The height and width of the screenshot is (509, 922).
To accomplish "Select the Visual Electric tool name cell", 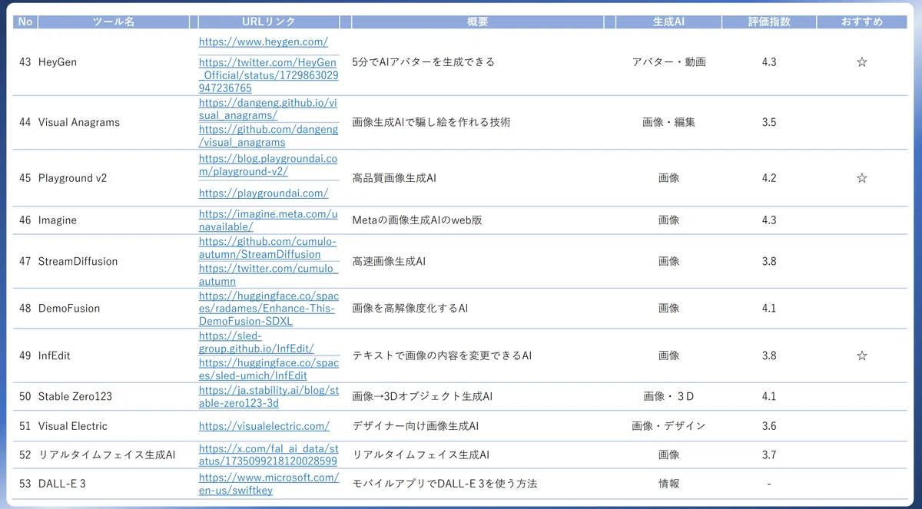I will [x=73, y=425].
